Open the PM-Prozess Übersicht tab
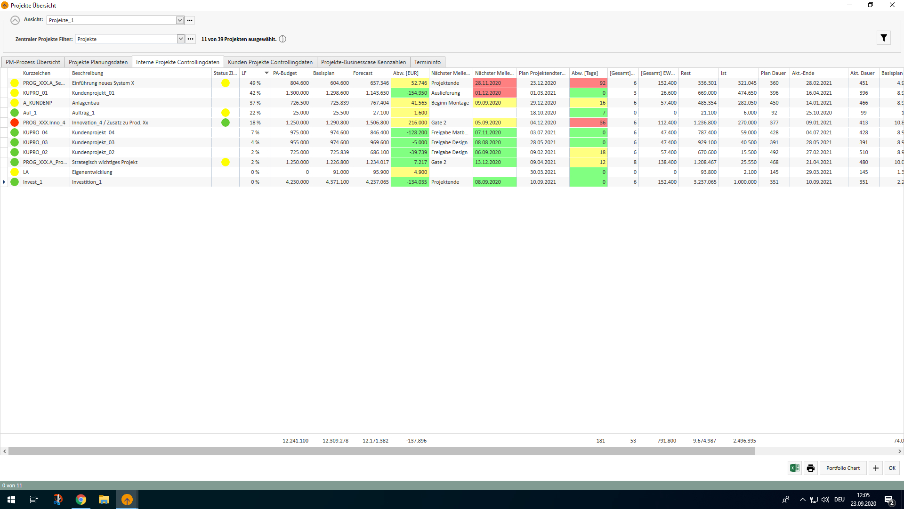Screen dimensions: 904x509 click(32, 62)
